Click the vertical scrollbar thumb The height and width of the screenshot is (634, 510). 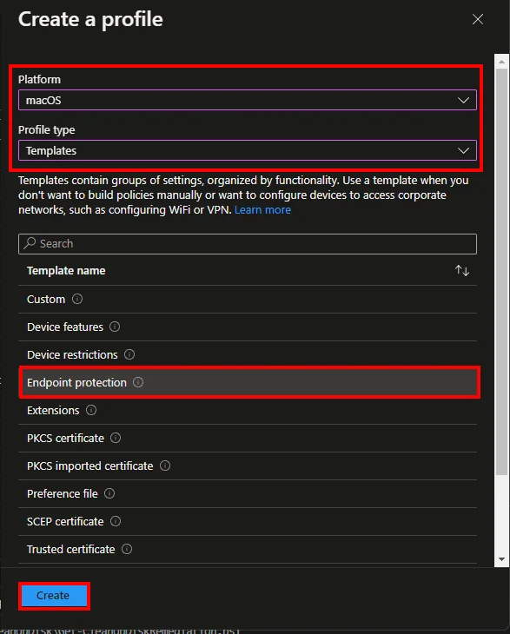tap(501, 272)
